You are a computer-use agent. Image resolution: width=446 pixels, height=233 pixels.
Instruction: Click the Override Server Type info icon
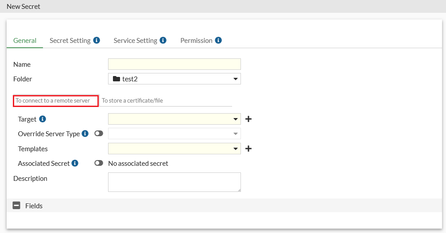point(85,134)
